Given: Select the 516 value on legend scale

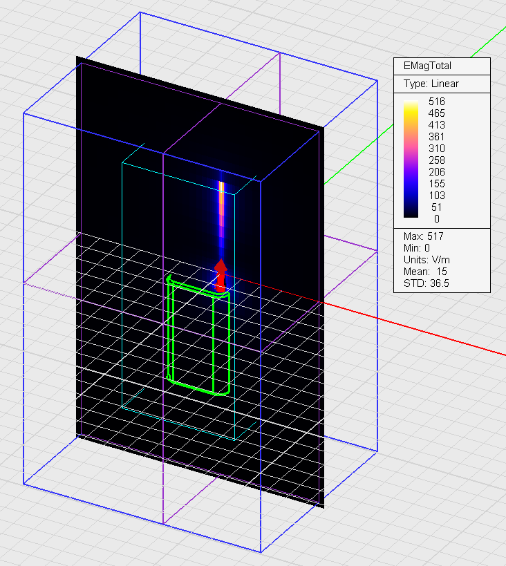Looking at the screenshot, I should click(x=437, y=102).
